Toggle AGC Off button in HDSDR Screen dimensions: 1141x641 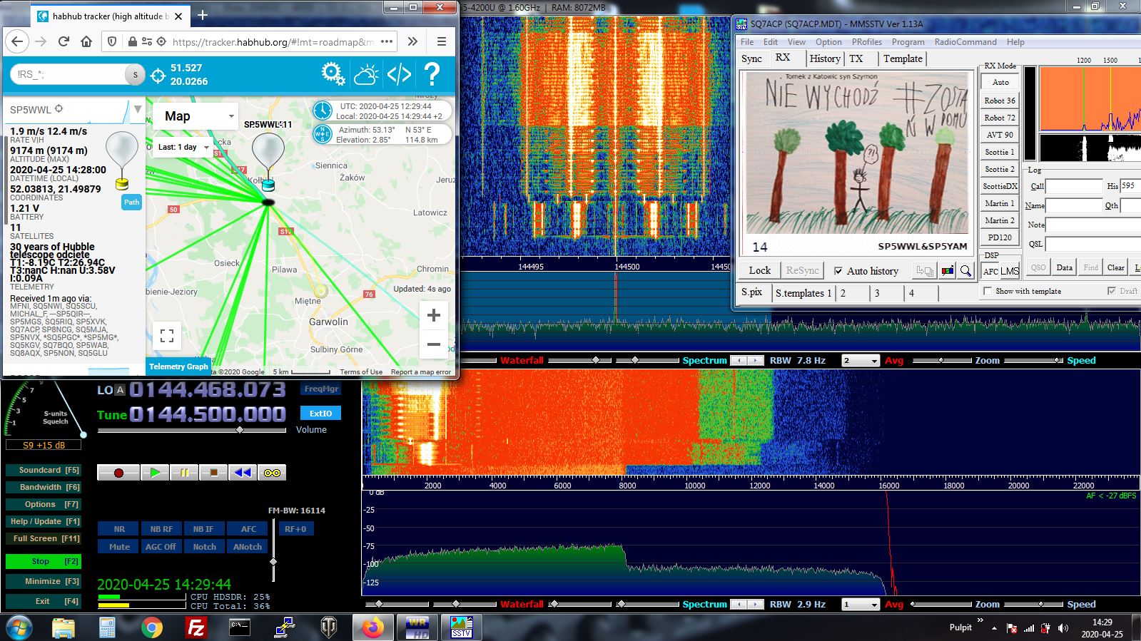(161, 547)
